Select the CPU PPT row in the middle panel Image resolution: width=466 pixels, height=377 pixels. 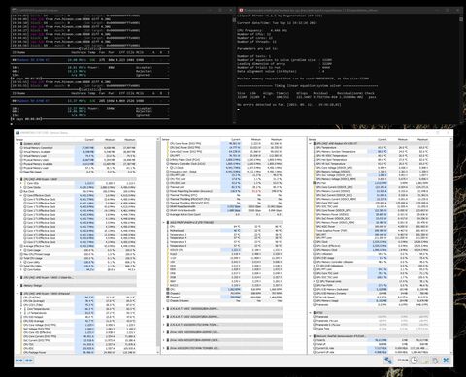coord(224,156)
